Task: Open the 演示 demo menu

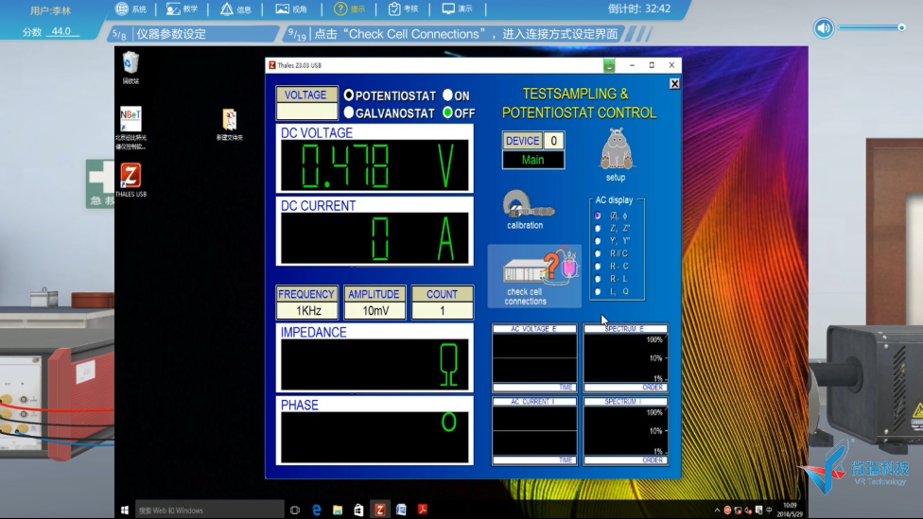Action: pyautogui.click(x=458, y=9)
